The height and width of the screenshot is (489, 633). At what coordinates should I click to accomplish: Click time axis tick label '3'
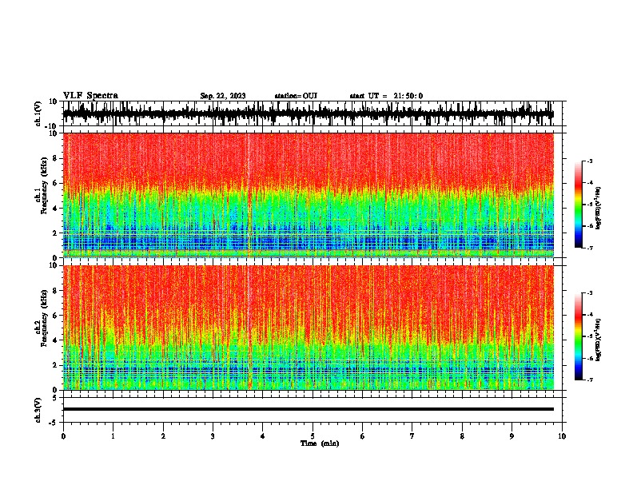pos(213,436)
